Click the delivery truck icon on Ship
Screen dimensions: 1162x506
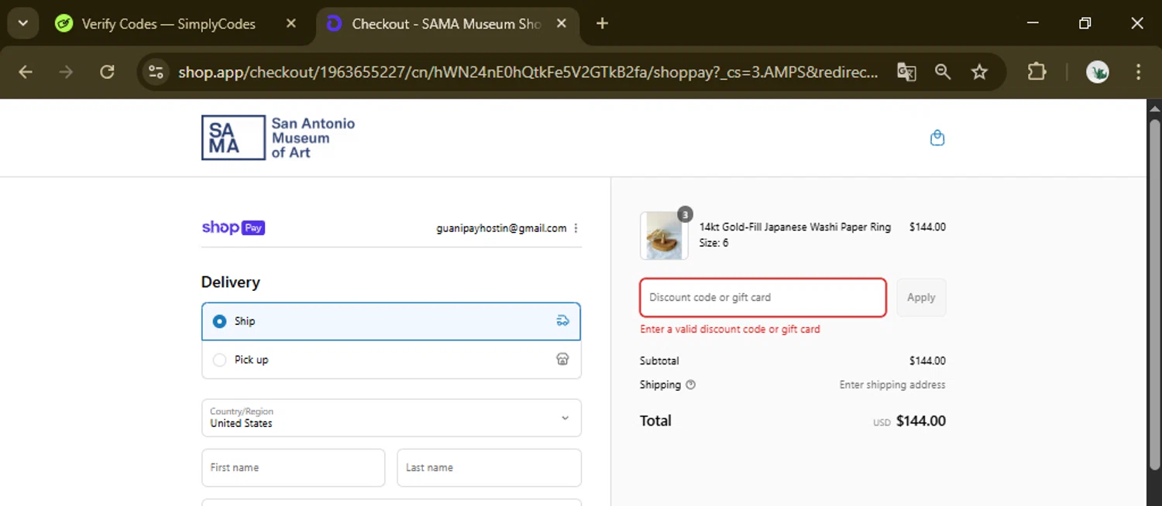(563, 320)
